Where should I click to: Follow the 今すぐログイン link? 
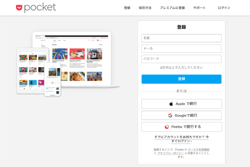click(x=182, y=139)
